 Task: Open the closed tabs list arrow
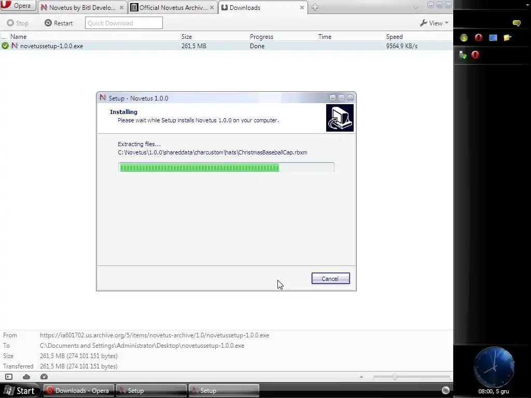[x=415, y=7]
